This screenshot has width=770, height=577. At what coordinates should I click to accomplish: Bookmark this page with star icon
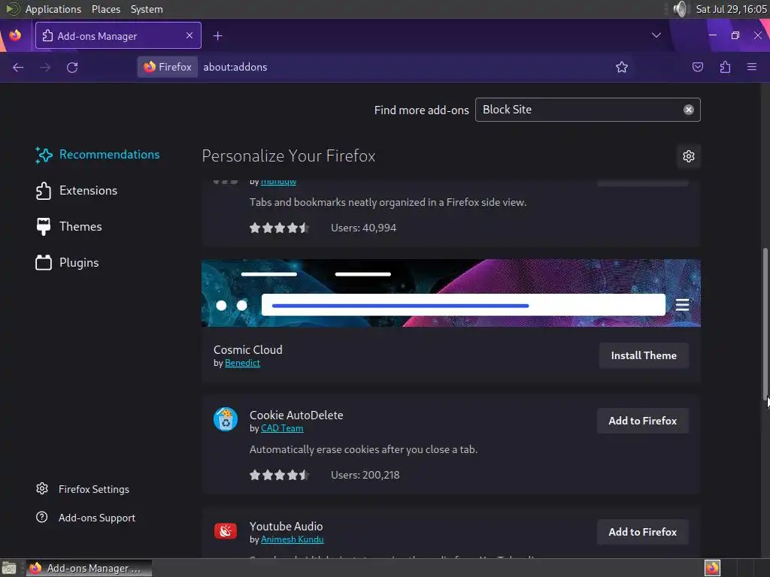pyautogui.click(x=622, y=67)
